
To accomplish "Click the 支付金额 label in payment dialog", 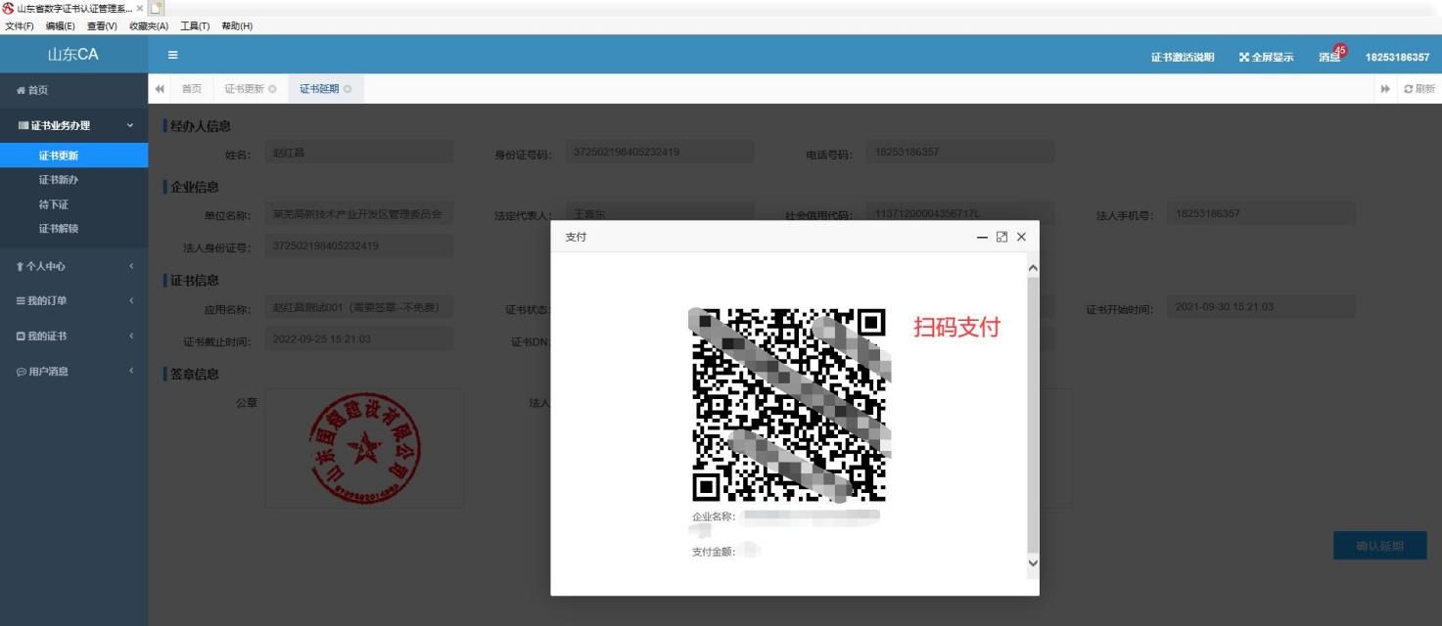I will coord(714,552).
